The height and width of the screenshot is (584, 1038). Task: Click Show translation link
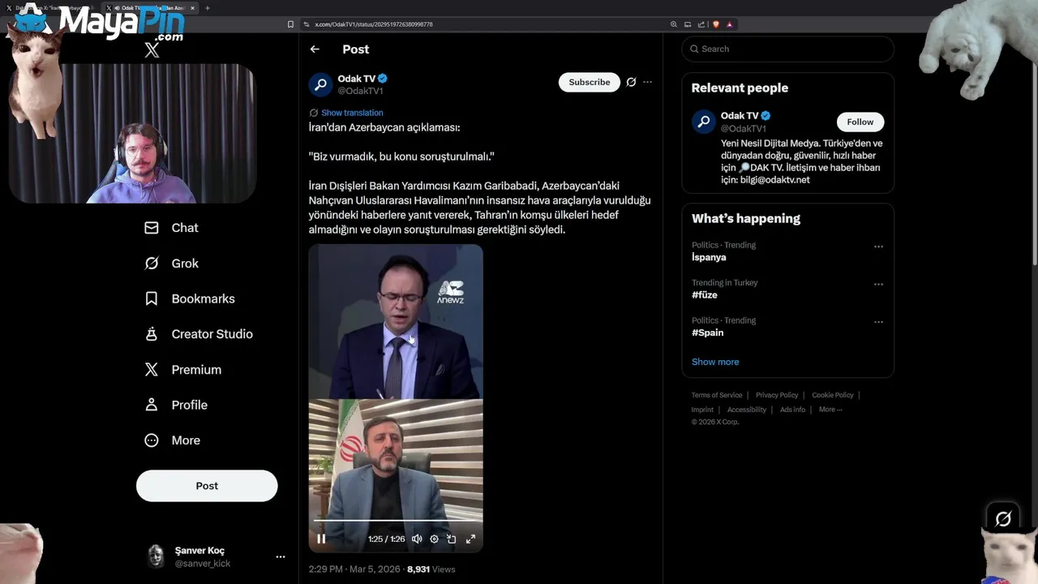(352, 113)
